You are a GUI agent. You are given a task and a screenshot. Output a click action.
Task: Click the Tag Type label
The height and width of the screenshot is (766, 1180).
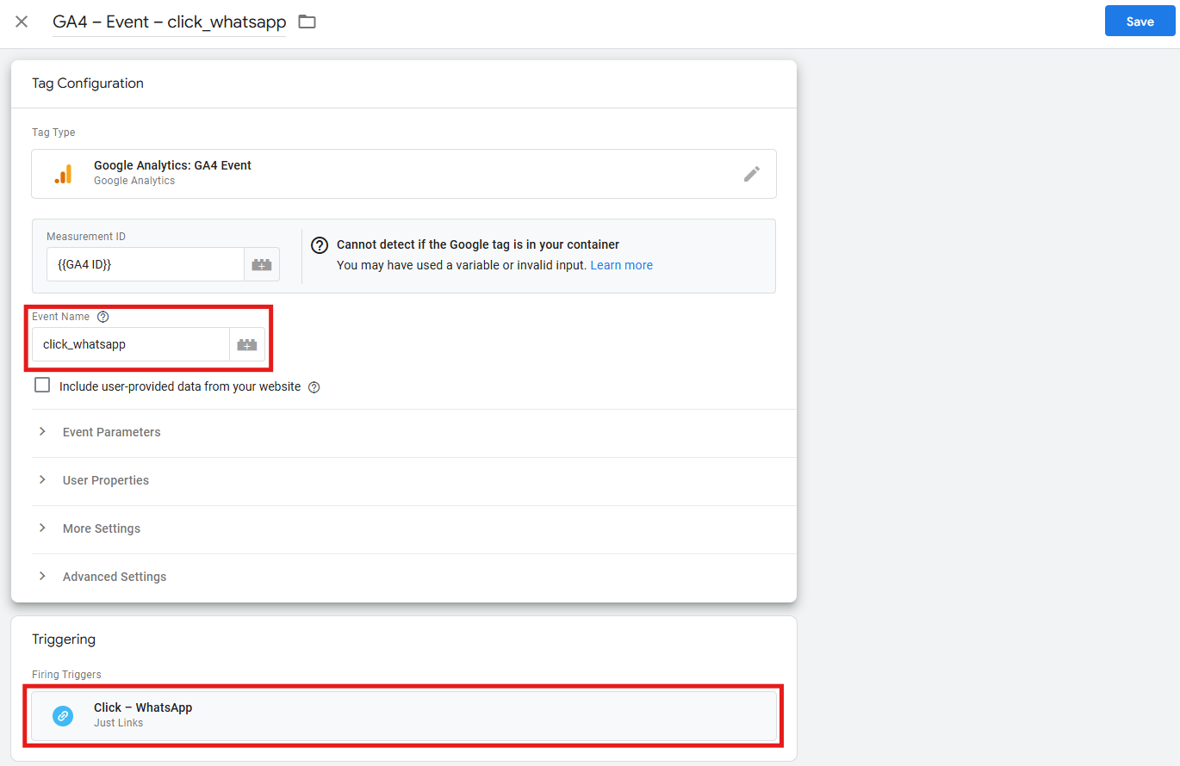tap(53, 133)
